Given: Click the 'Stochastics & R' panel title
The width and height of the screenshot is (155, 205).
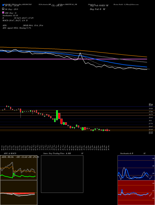Looking at the screenshot, I should point(127,153).
